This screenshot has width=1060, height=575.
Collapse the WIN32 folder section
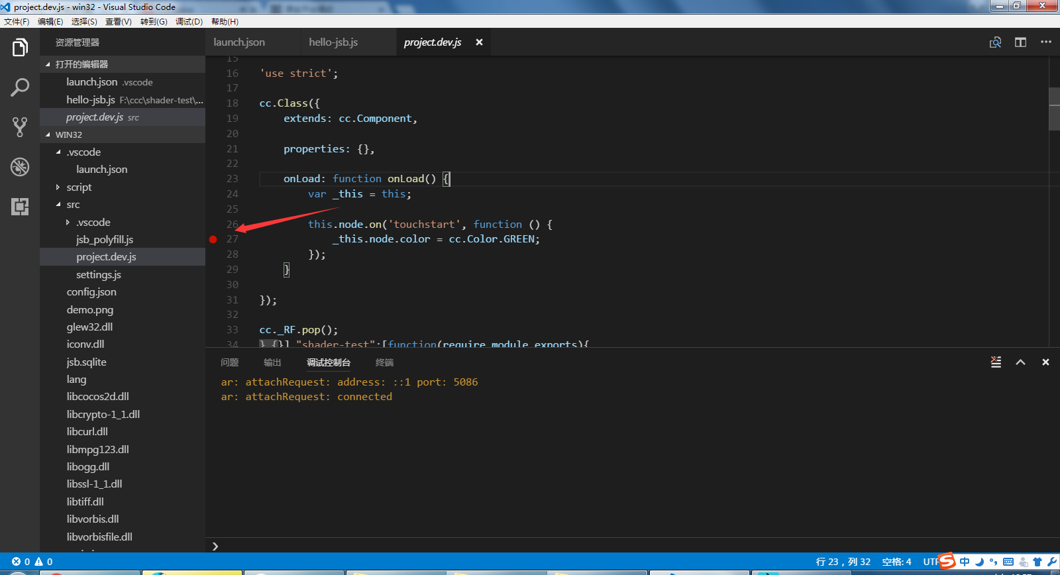coord(123,134)
